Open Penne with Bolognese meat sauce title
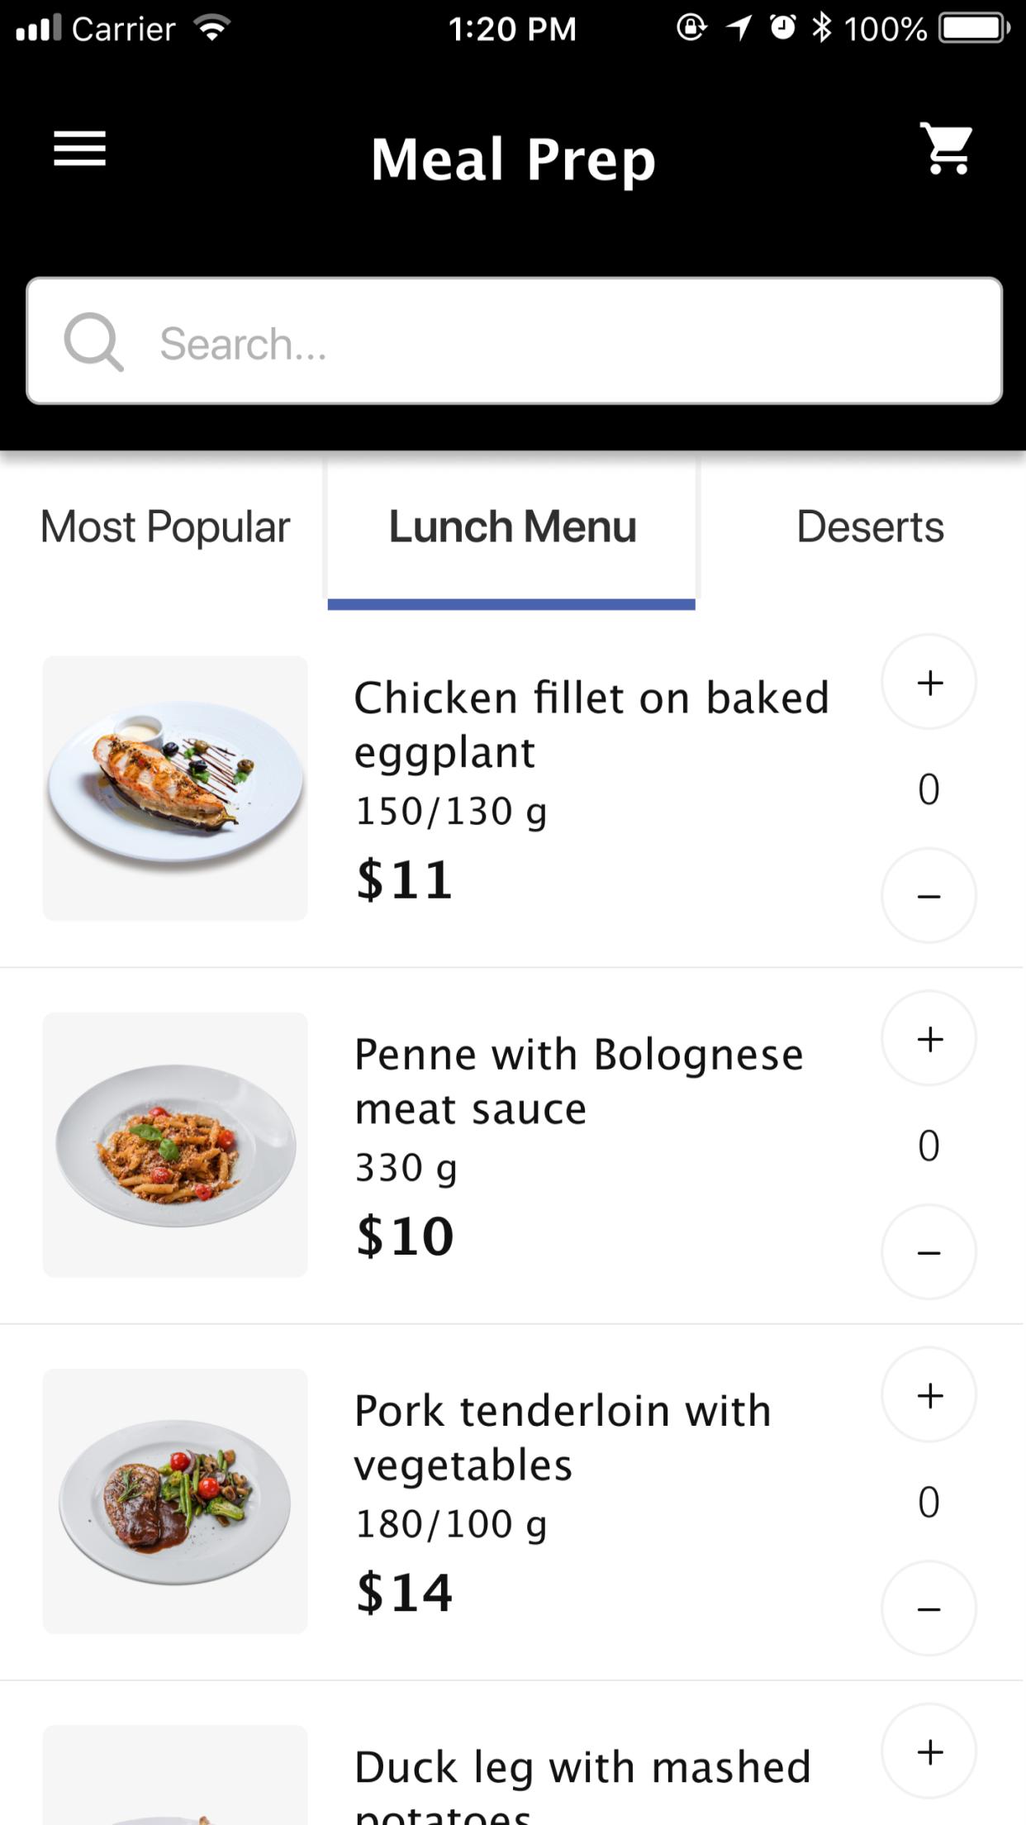This screenshot has height=1825, width=1026. [578, 1081]
